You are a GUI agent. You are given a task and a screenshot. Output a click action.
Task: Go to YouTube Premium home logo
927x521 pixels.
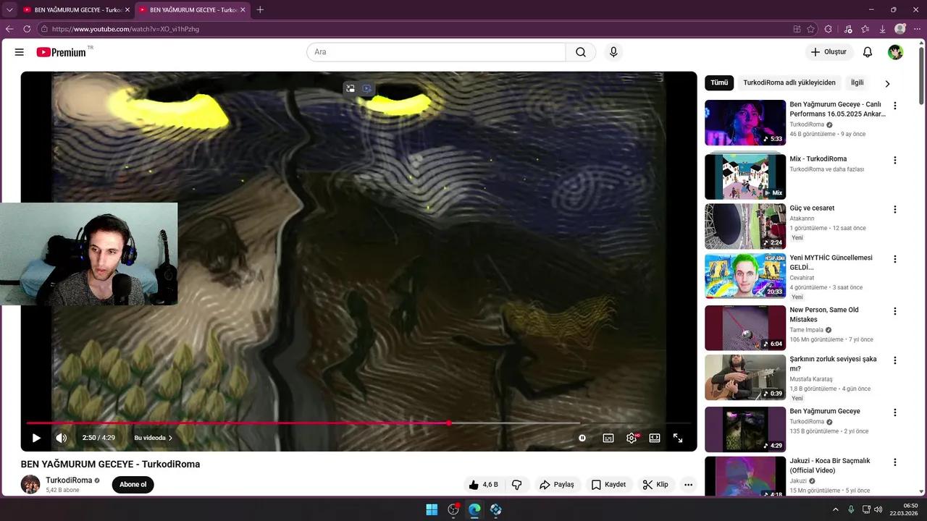pyautogui.click(x=62, y=52)
